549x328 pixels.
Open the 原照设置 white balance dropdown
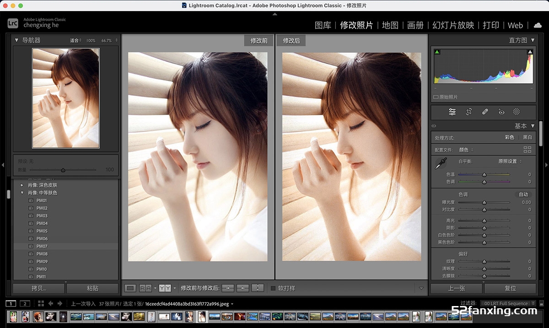pyautogui.click(x=510, y=161)
